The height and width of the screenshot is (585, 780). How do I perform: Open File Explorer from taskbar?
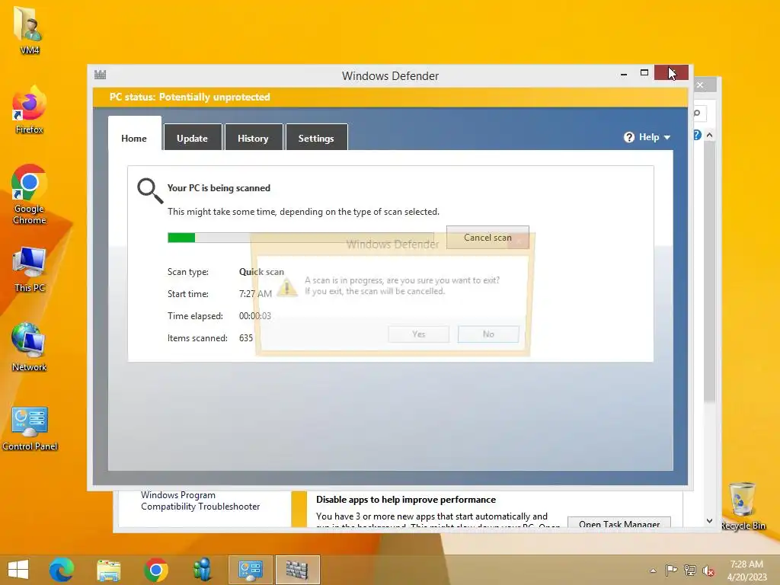[x=108, y=570]
